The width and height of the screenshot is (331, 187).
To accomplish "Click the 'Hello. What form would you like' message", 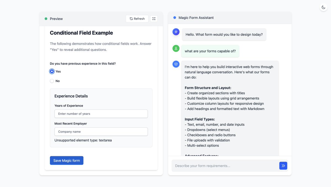I will click(x=224, y=34).
